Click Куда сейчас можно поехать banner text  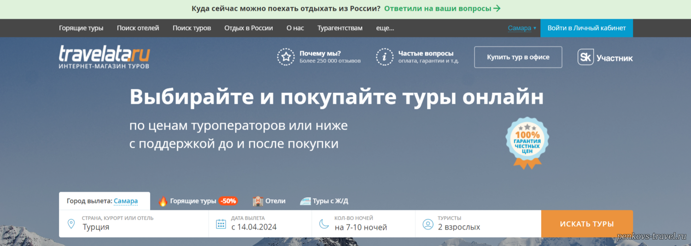click(286, 8)
